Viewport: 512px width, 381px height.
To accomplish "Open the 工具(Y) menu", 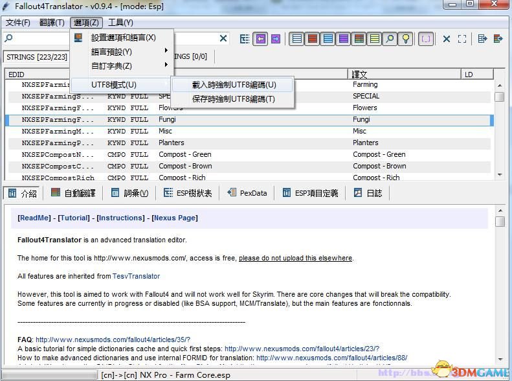I will pyautogui.click(x=120, y=23).
